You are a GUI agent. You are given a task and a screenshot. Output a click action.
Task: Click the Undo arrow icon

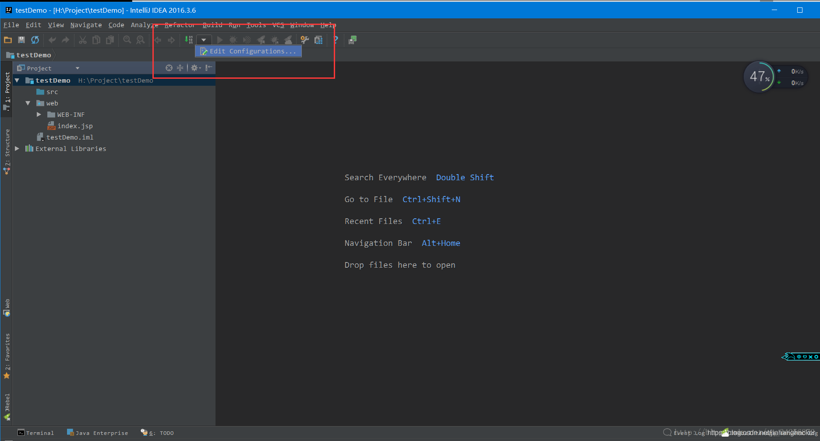52,40
